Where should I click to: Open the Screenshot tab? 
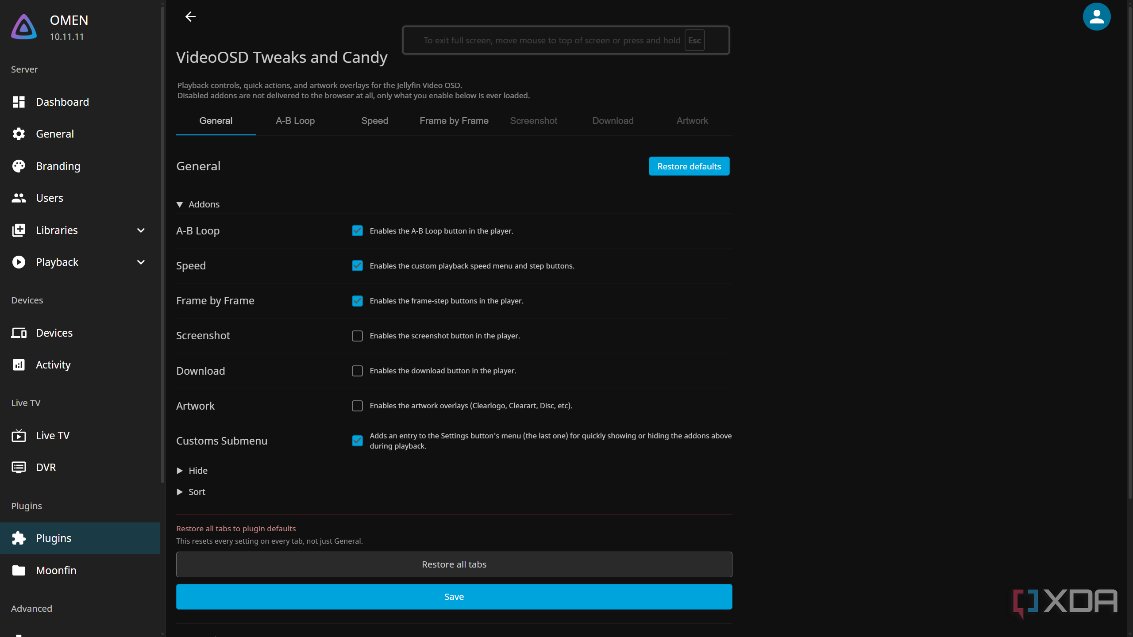[x=533, y=121]
